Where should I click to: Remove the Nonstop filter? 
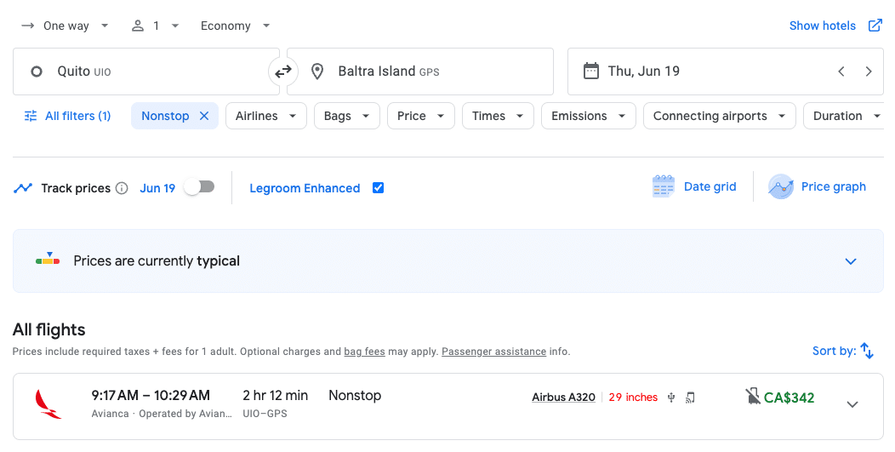204,116
